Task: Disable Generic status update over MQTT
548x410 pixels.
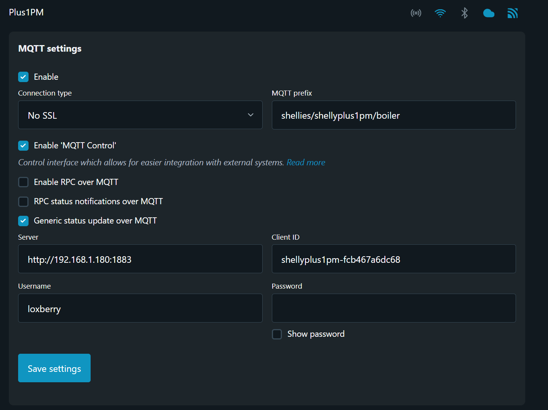Action: tap(24, 221)
